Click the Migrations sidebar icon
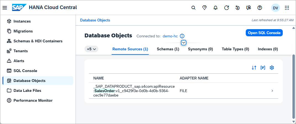This screenshot has height=124, width=296. [x=9, y=31]
